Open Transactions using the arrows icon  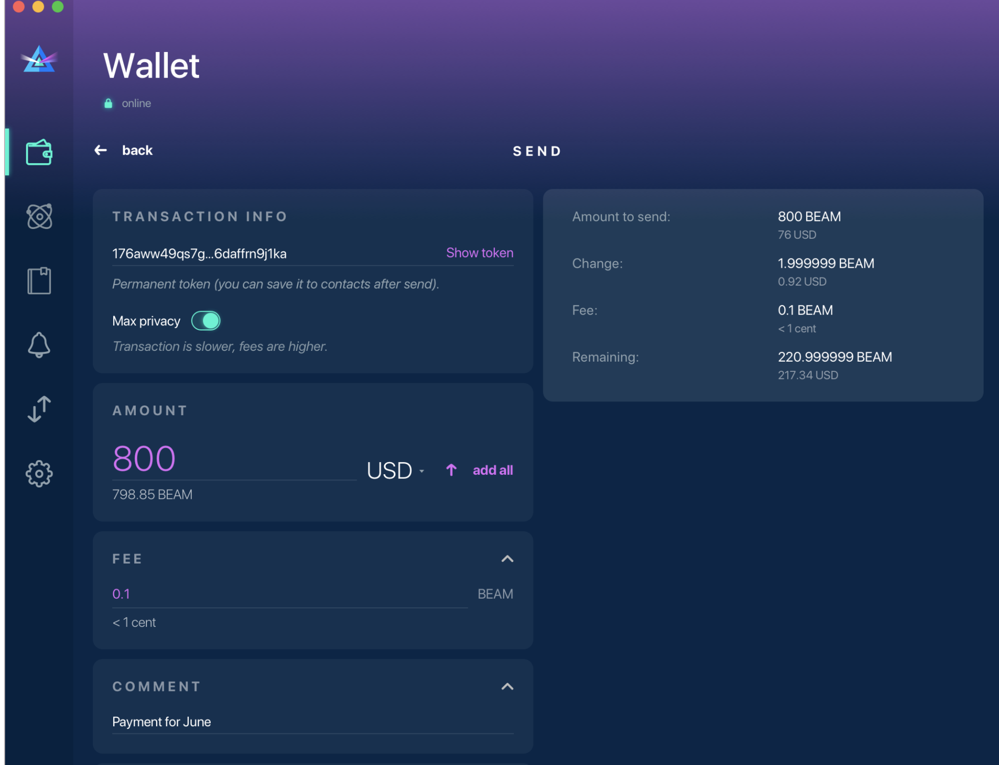[39, 409]
